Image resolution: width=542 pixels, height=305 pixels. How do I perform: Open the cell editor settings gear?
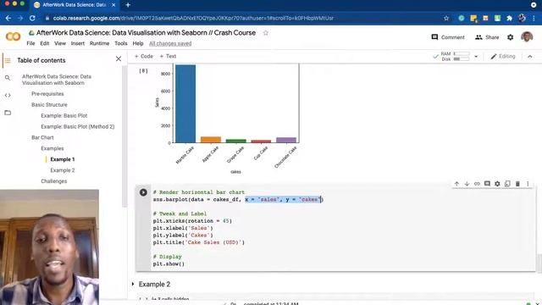click(x=497, y=184)
